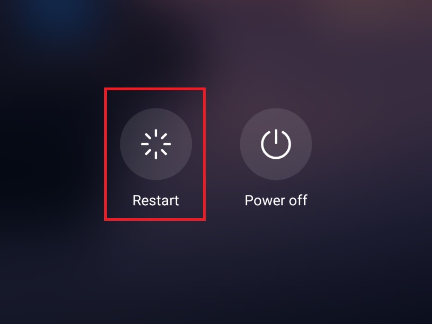Select the Restart text label
Image resolution: width=432 pixels, height=324 pixels.
coord(156,200)
